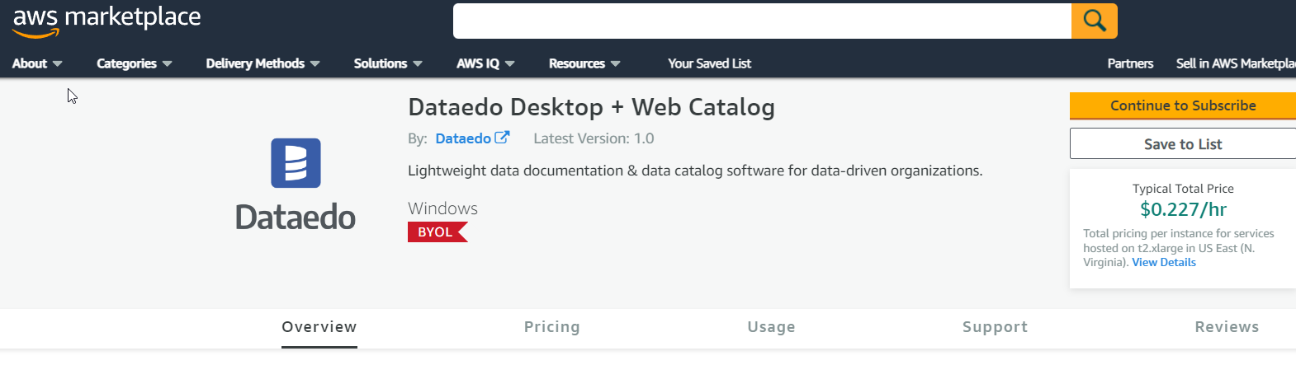Click the external link icon beside Dataedo
Screen dimensions: 1296x365
[502, 138]
